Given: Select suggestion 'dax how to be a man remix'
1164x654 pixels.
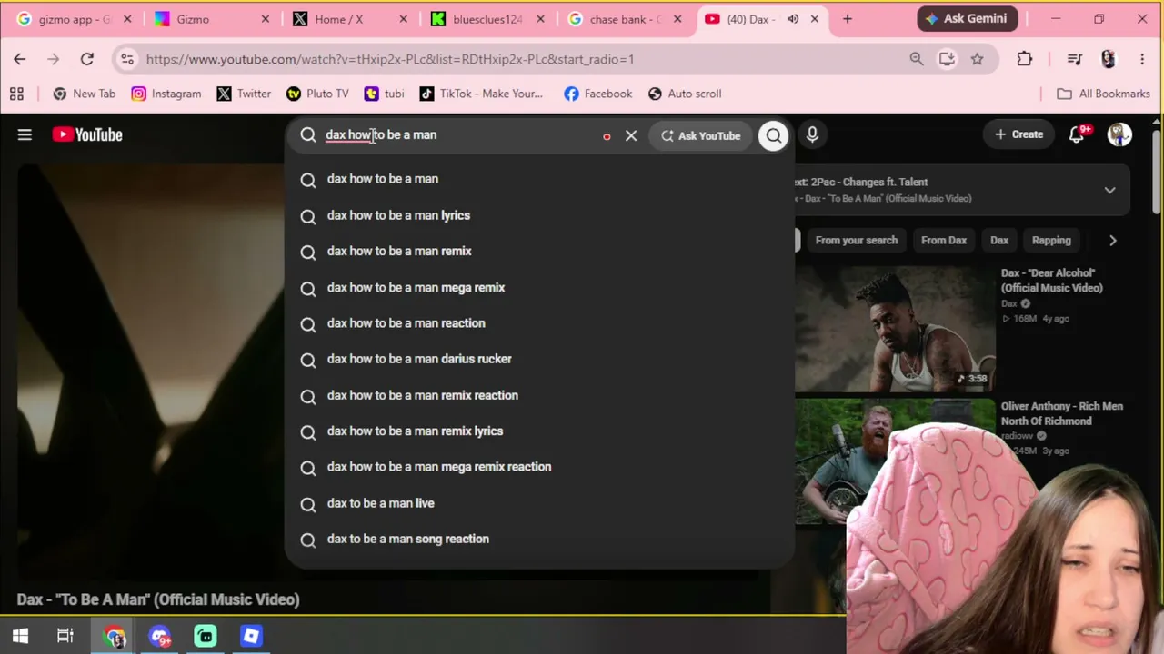Looking at the screenshot, I should (539, 252).
